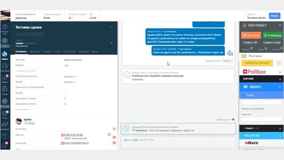This screenshot has width=284, height=160.
Task: Click the всех recipient link in message box
Action: point(135,140)
